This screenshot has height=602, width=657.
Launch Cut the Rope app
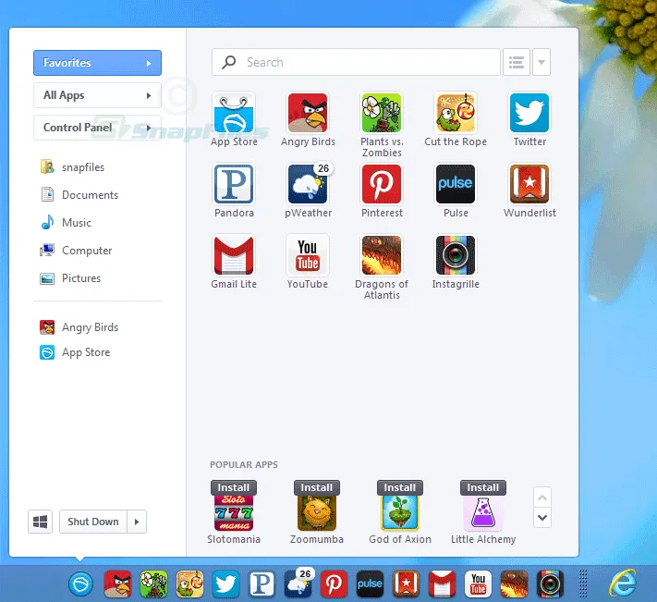pyautogui.click(x=456, y=113)
